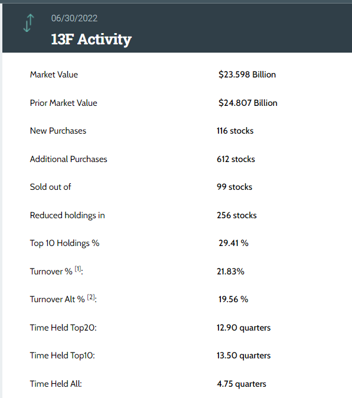This screenshot has height=398, width=352.
Task: Click the 21.83% turnover figure
Action: (x=230, y=271)
